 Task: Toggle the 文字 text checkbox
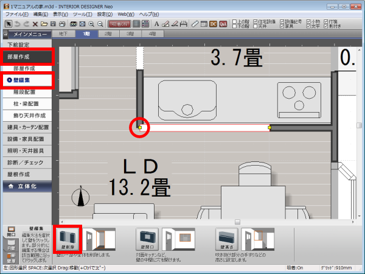(308, 27)
